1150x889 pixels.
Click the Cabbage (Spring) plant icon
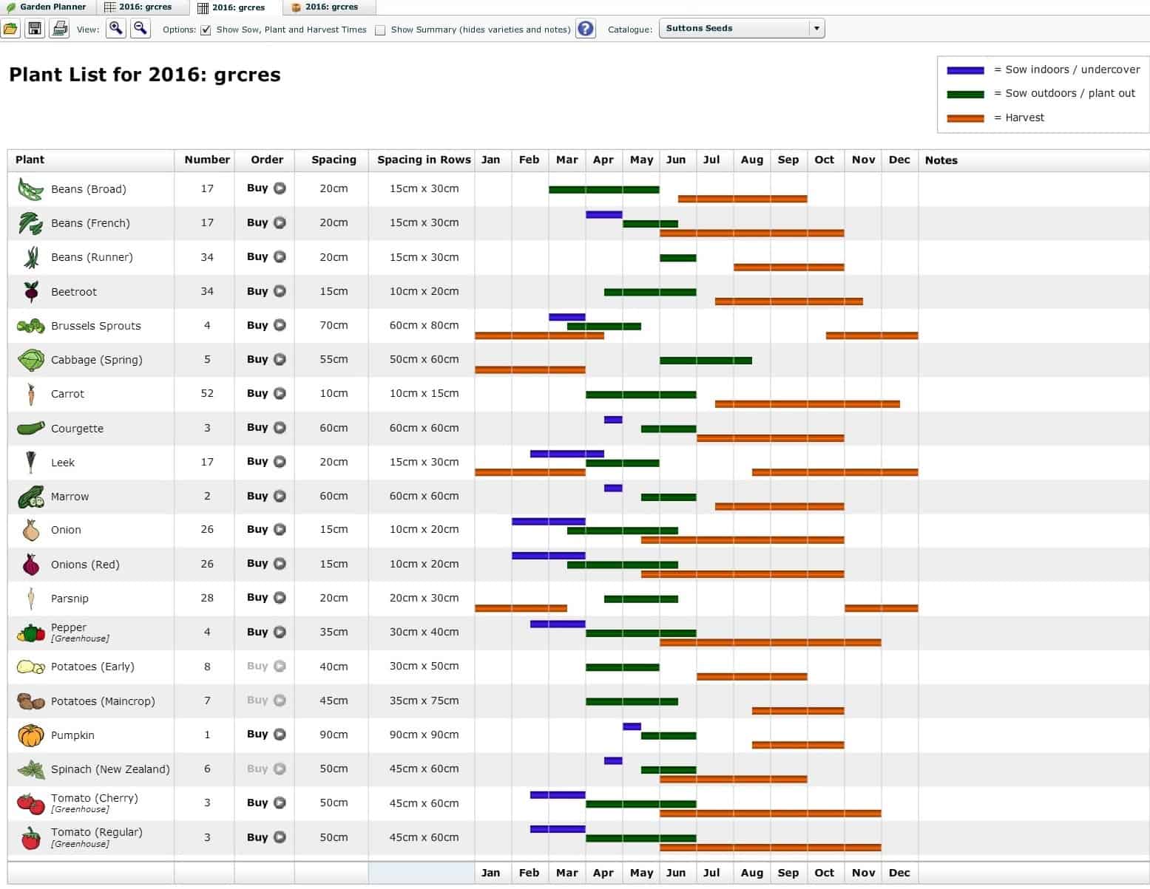[31, 360]
